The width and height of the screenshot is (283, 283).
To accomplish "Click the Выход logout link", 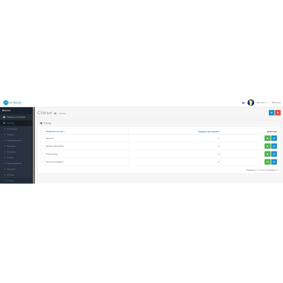I will [x=276, y=103].
